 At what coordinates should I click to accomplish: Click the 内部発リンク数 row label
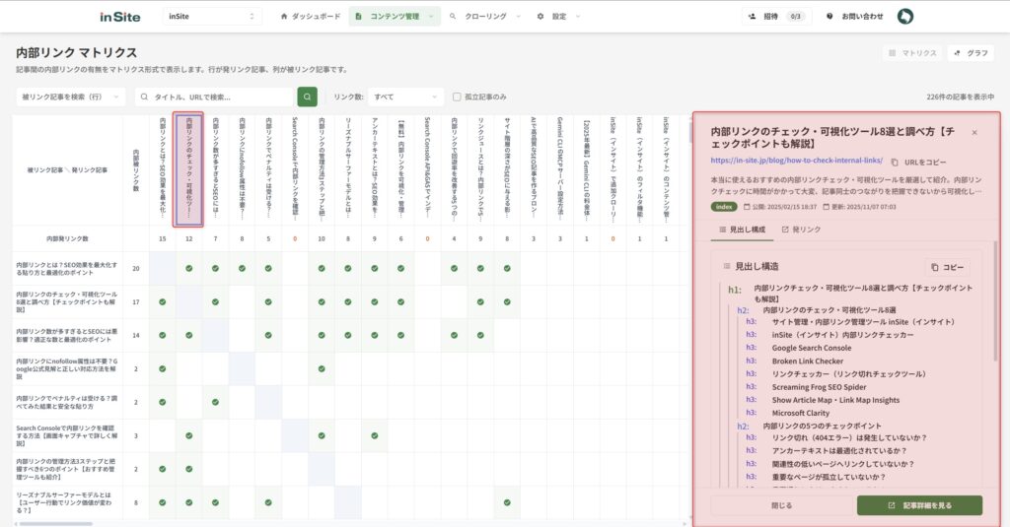67,238
